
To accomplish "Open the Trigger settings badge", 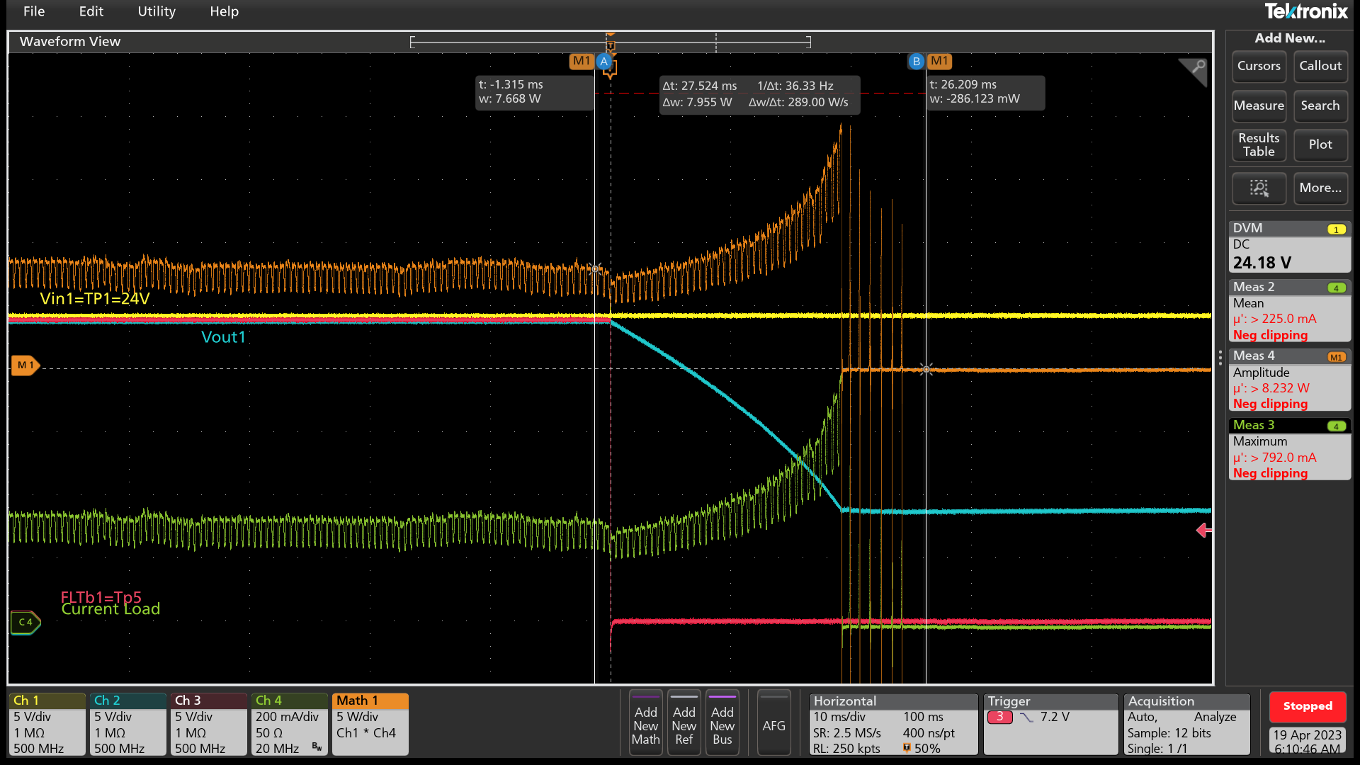I will tap(1050, 724).
